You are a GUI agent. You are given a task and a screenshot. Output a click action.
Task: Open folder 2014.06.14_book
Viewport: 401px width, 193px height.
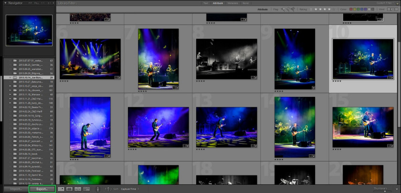pos(29,153)
